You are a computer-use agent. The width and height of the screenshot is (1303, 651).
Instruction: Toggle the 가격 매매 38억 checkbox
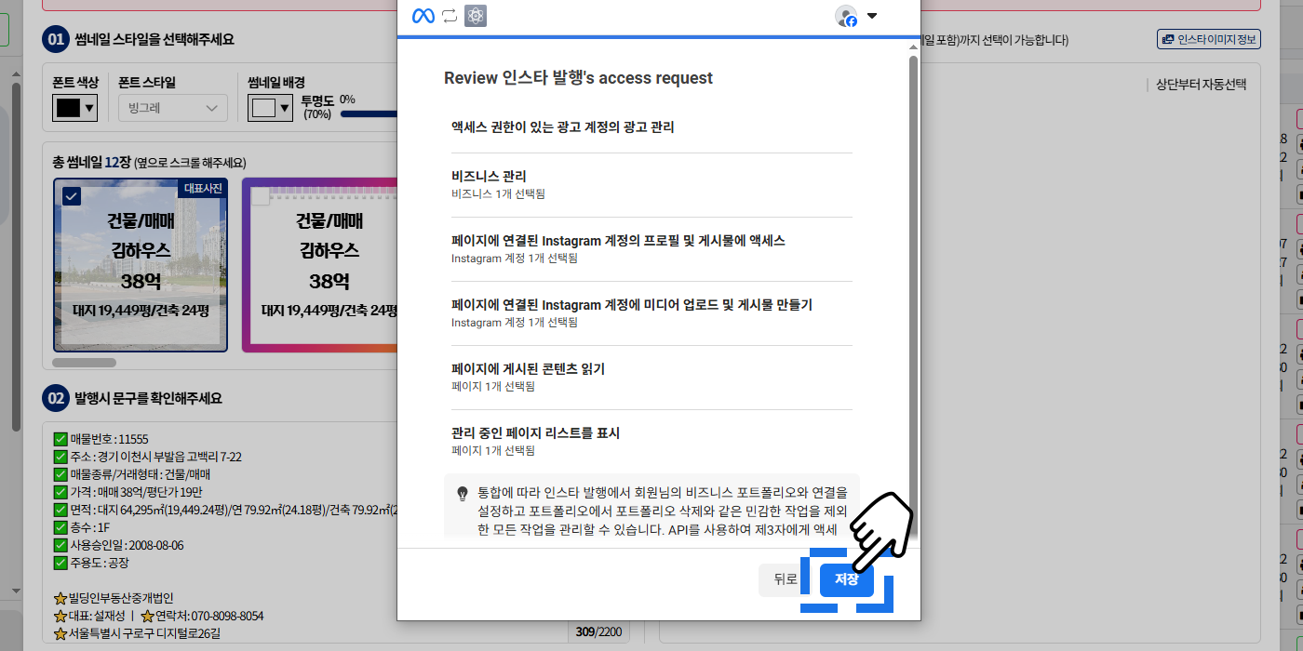pos(60,492)
